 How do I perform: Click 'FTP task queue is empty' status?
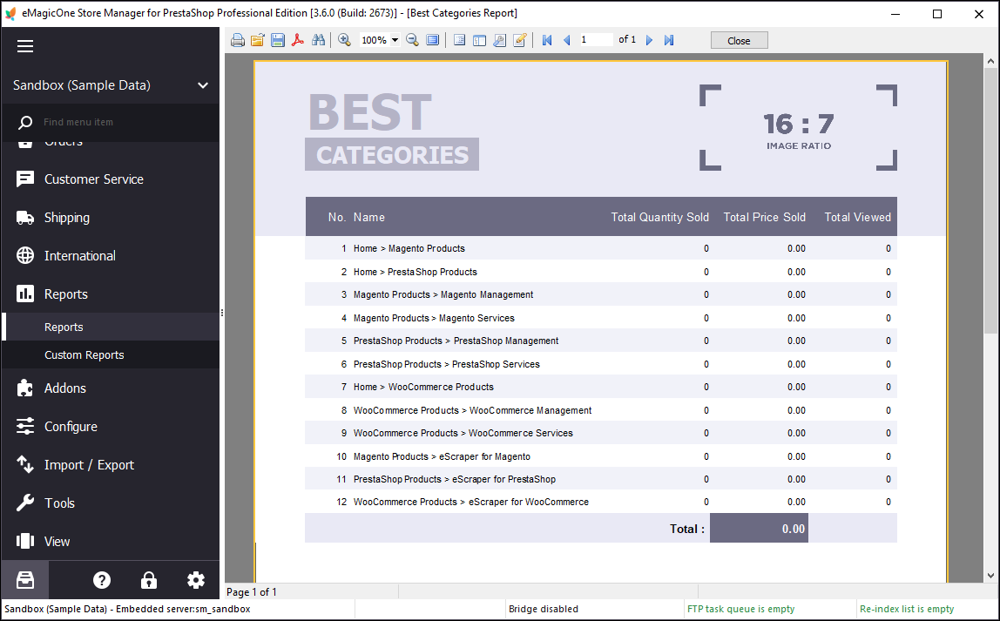coord(741,609)
